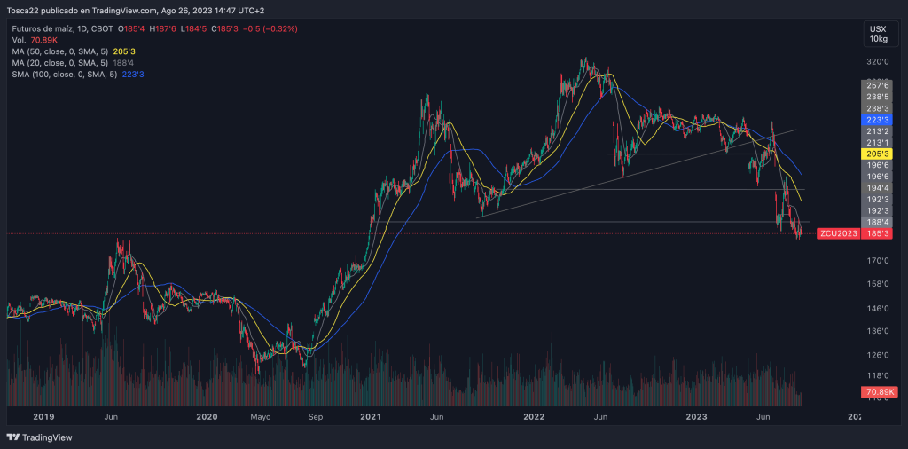The height and width of the screenshot is (449, 908).
Task: Click the red ZCU2023 symbol tag
Action: tap(836, 233)
